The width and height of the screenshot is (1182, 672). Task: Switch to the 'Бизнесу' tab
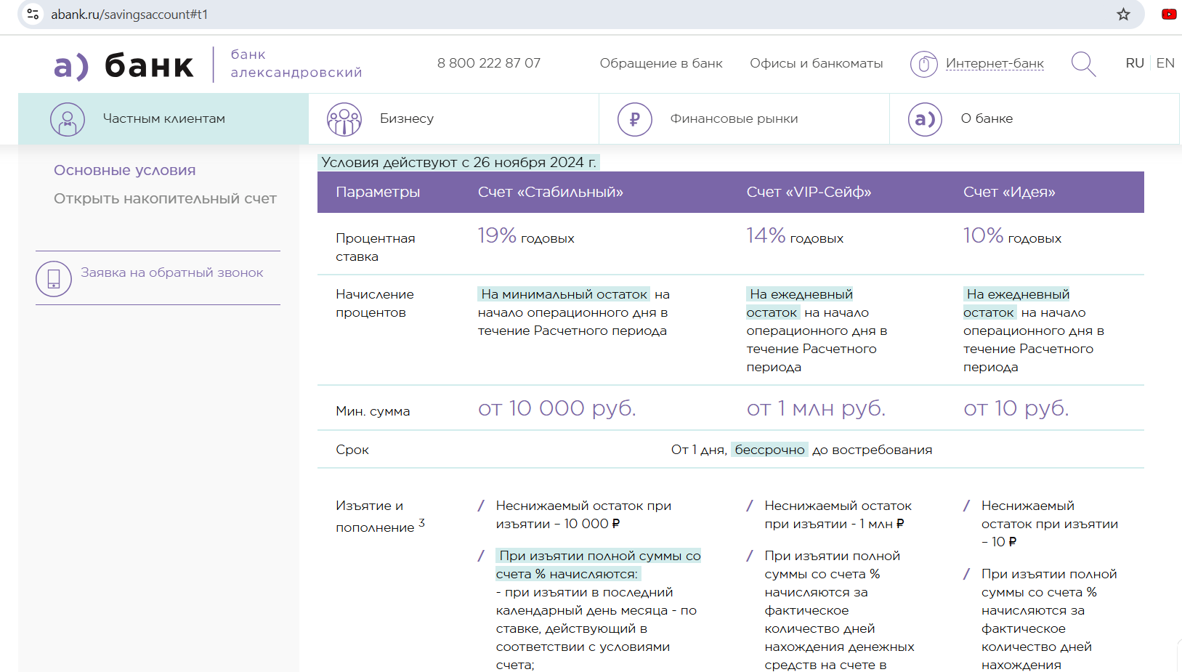click(406, 118)
